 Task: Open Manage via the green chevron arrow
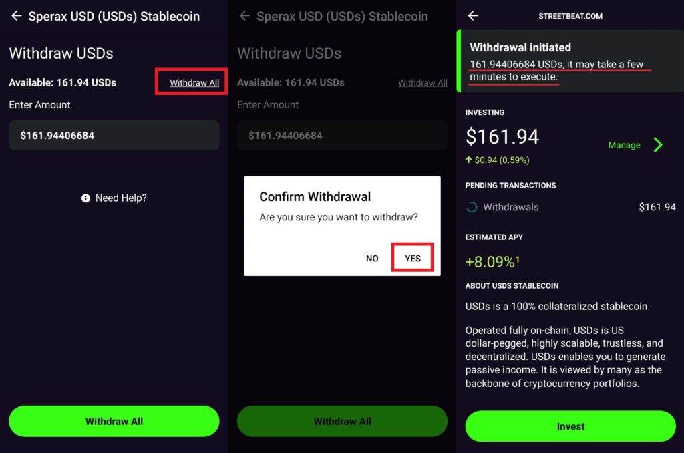click(x=659, y=144)
